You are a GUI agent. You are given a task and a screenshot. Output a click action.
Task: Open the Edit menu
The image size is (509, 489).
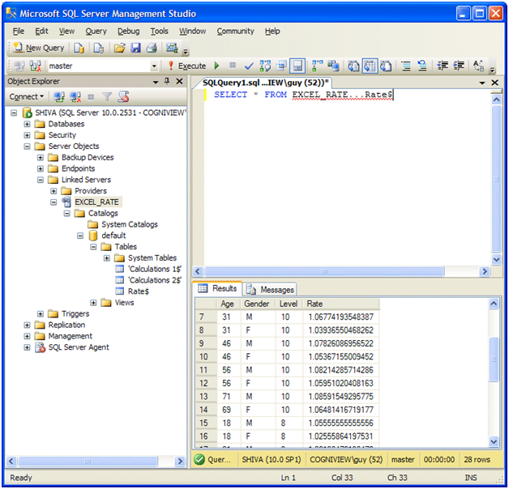point(41,31)
